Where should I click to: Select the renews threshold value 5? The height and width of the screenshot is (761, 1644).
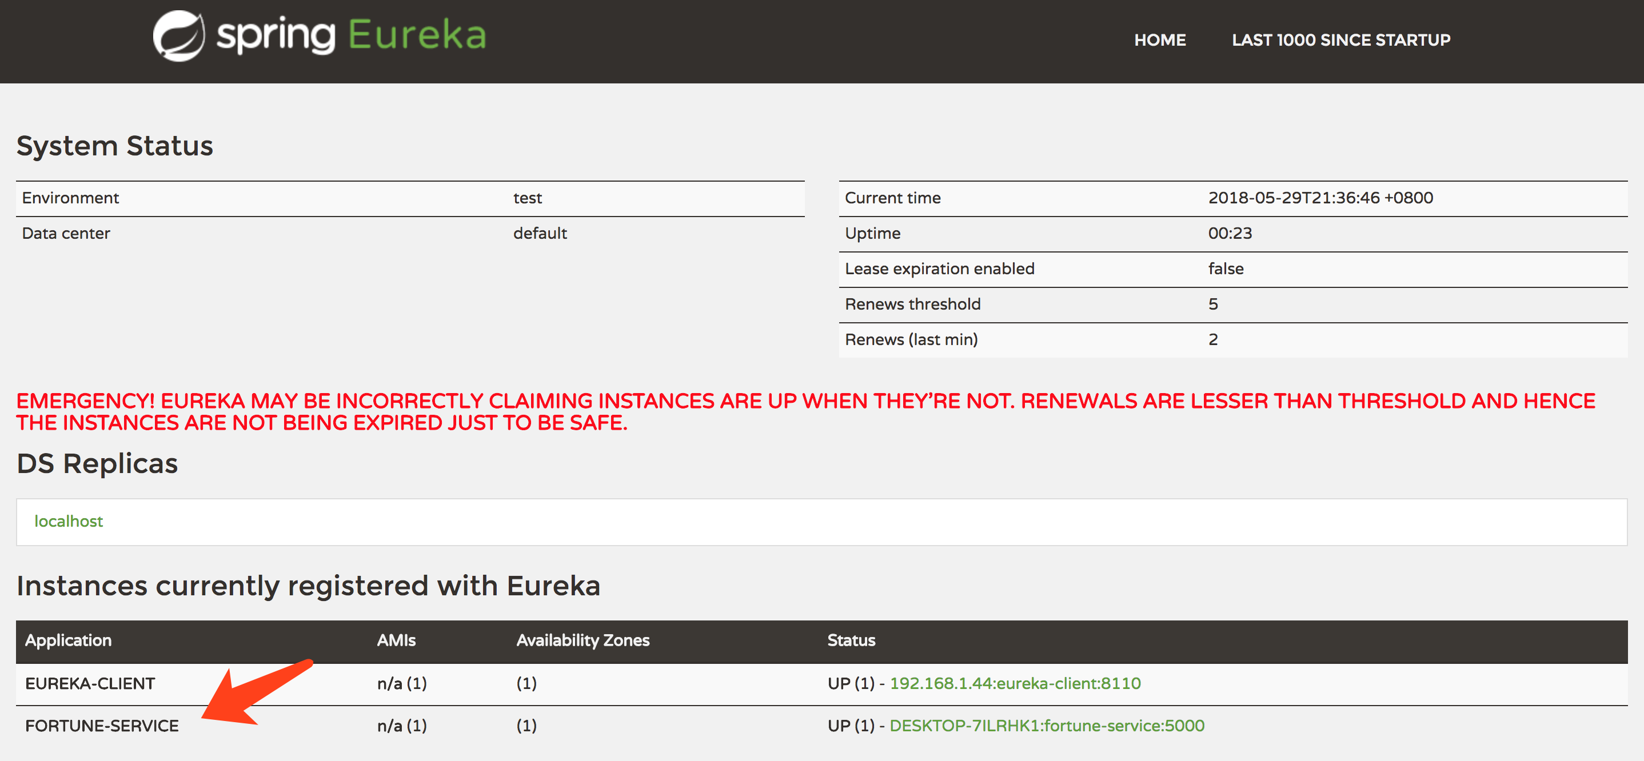point(1212,305)
